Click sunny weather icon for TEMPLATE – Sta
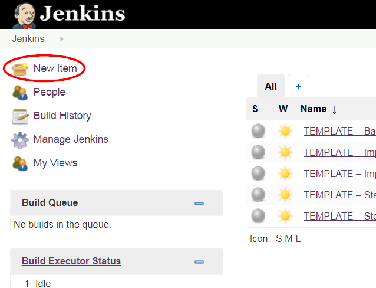Screen dimensions: 376x288 (x=285, y=195)
